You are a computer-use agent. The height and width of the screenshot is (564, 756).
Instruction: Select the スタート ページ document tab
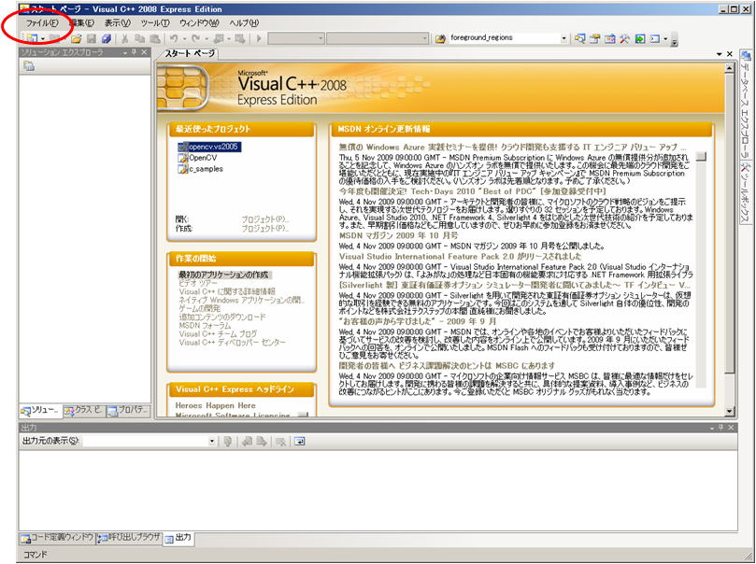pos(190,53)
